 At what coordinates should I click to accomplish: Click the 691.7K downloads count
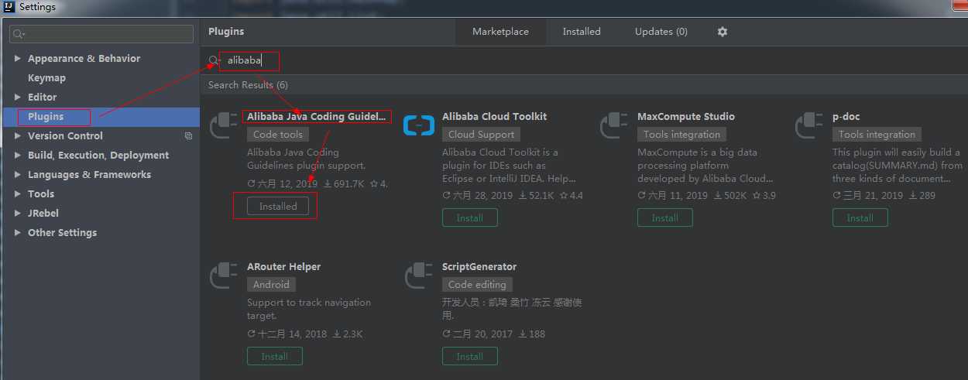click(344, 184)
